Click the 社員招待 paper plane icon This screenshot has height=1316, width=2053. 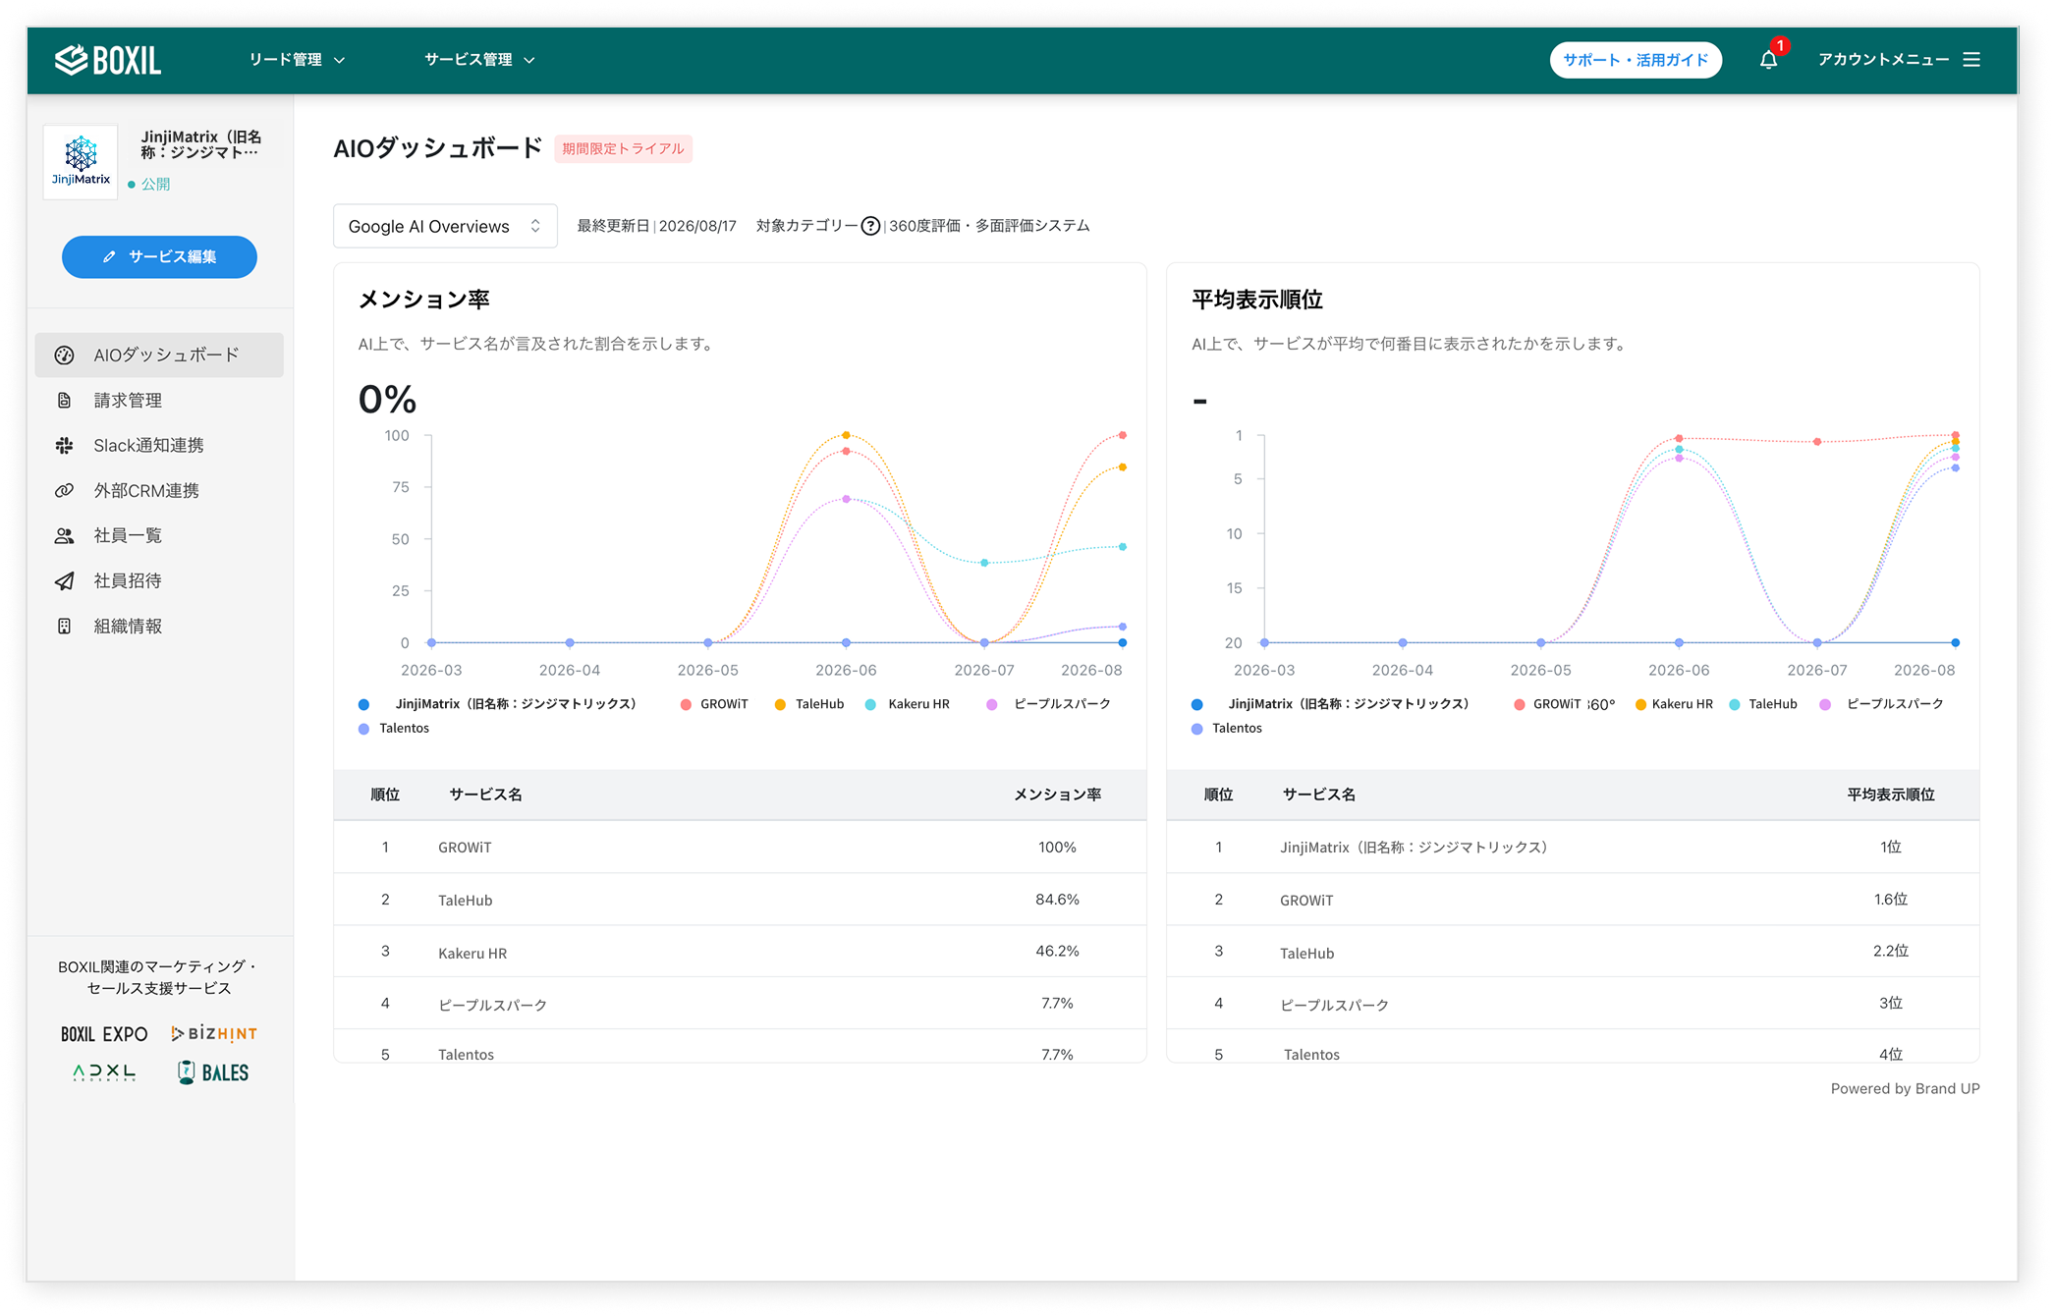[x=65, y=581]
